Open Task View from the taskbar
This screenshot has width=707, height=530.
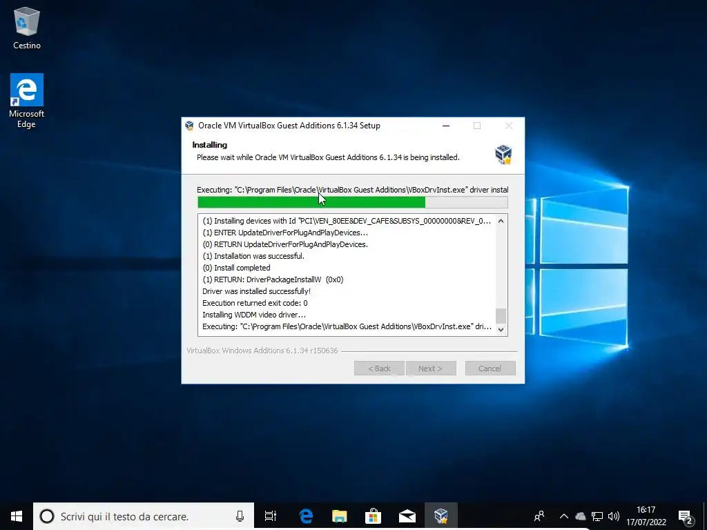pyautogui.click(x=271, y=516)
